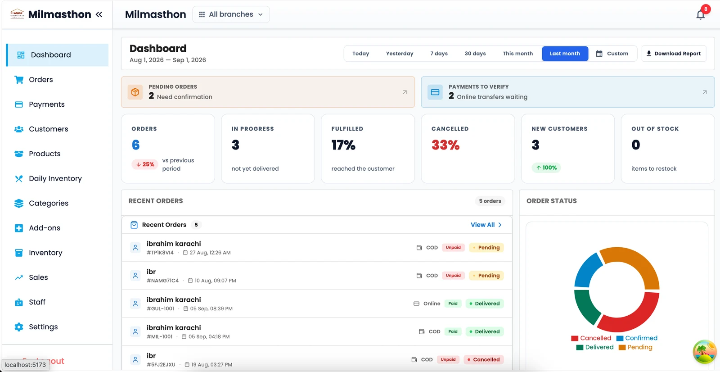This screenshot has width=720, height=372.
Task: Click the Orders cart icon in the sidebar
Action: 19,80
